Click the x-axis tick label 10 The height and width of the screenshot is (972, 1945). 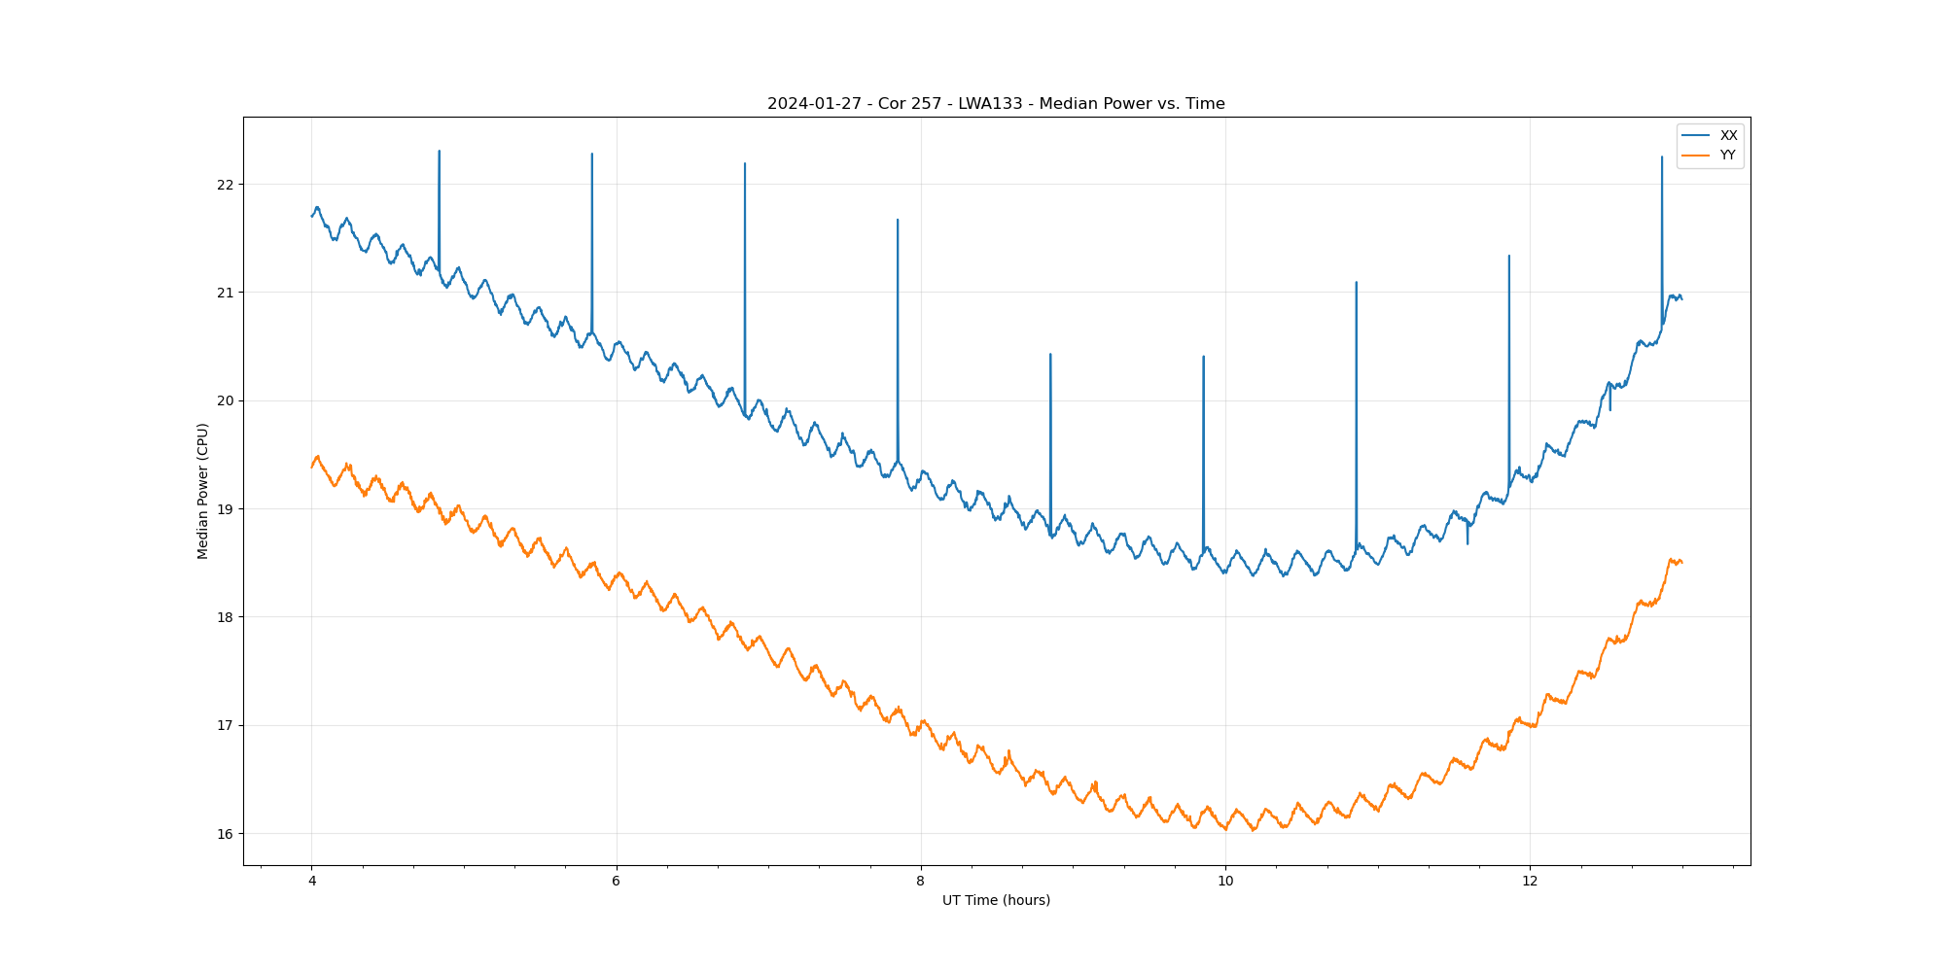(1225, 882)
